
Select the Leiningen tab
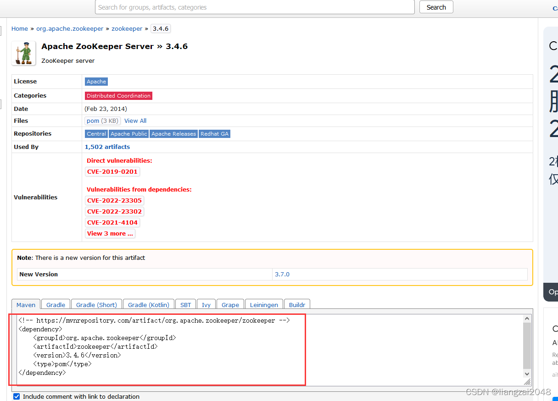[x=264, y=304]
